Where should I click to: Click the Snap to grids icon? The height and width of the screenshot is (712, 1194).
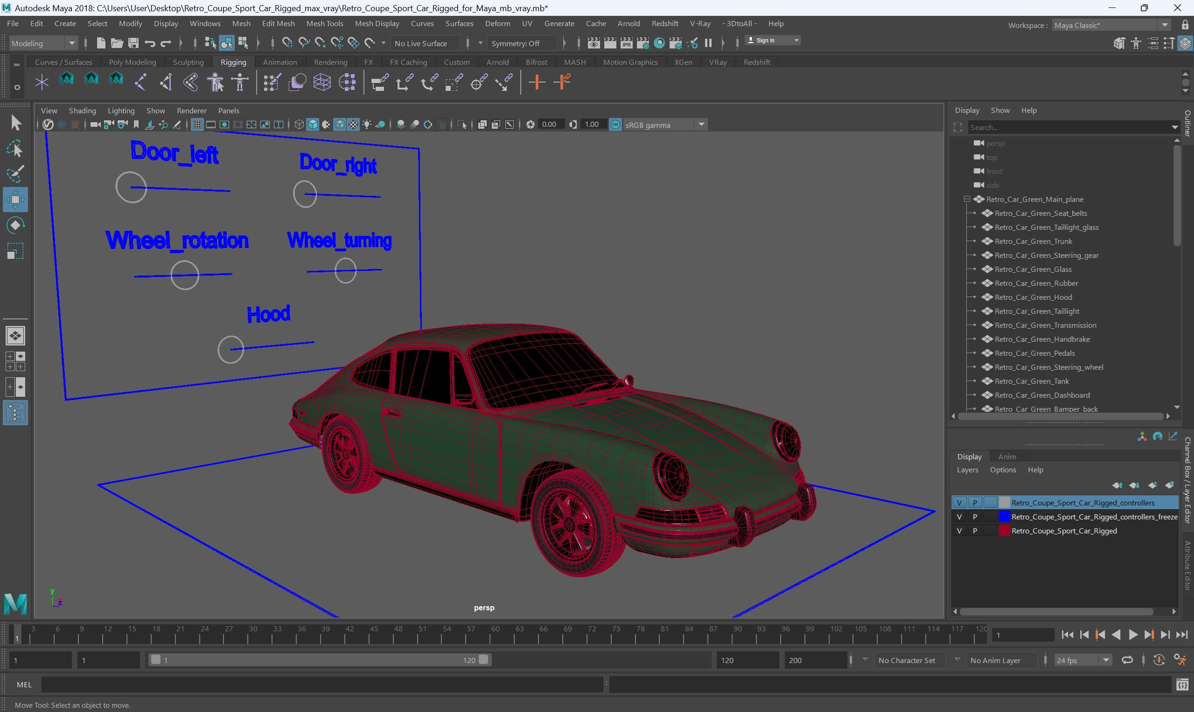pyautogui.click(x=287, y=43)
